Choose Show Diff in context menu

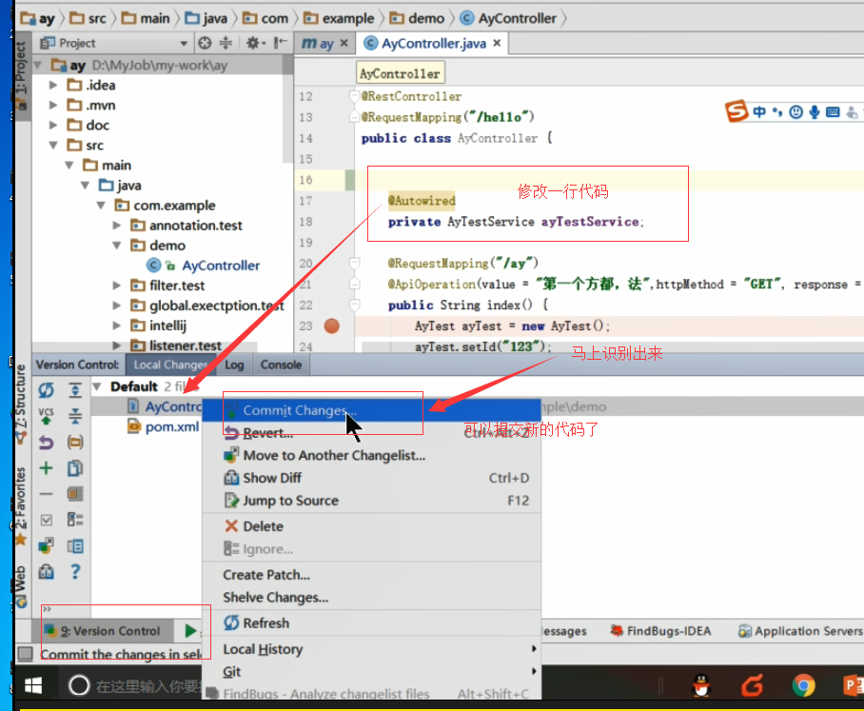tap(371, 478)
